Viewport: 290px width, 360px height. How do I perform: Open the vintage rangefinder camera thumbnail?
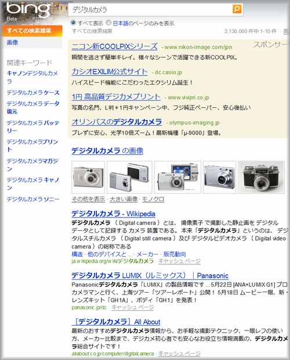click(261, 177)
